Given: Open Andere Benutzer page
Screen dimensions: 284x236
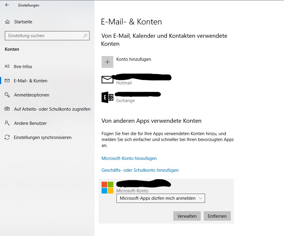Looking at the screenshot, I should [30, 123].
